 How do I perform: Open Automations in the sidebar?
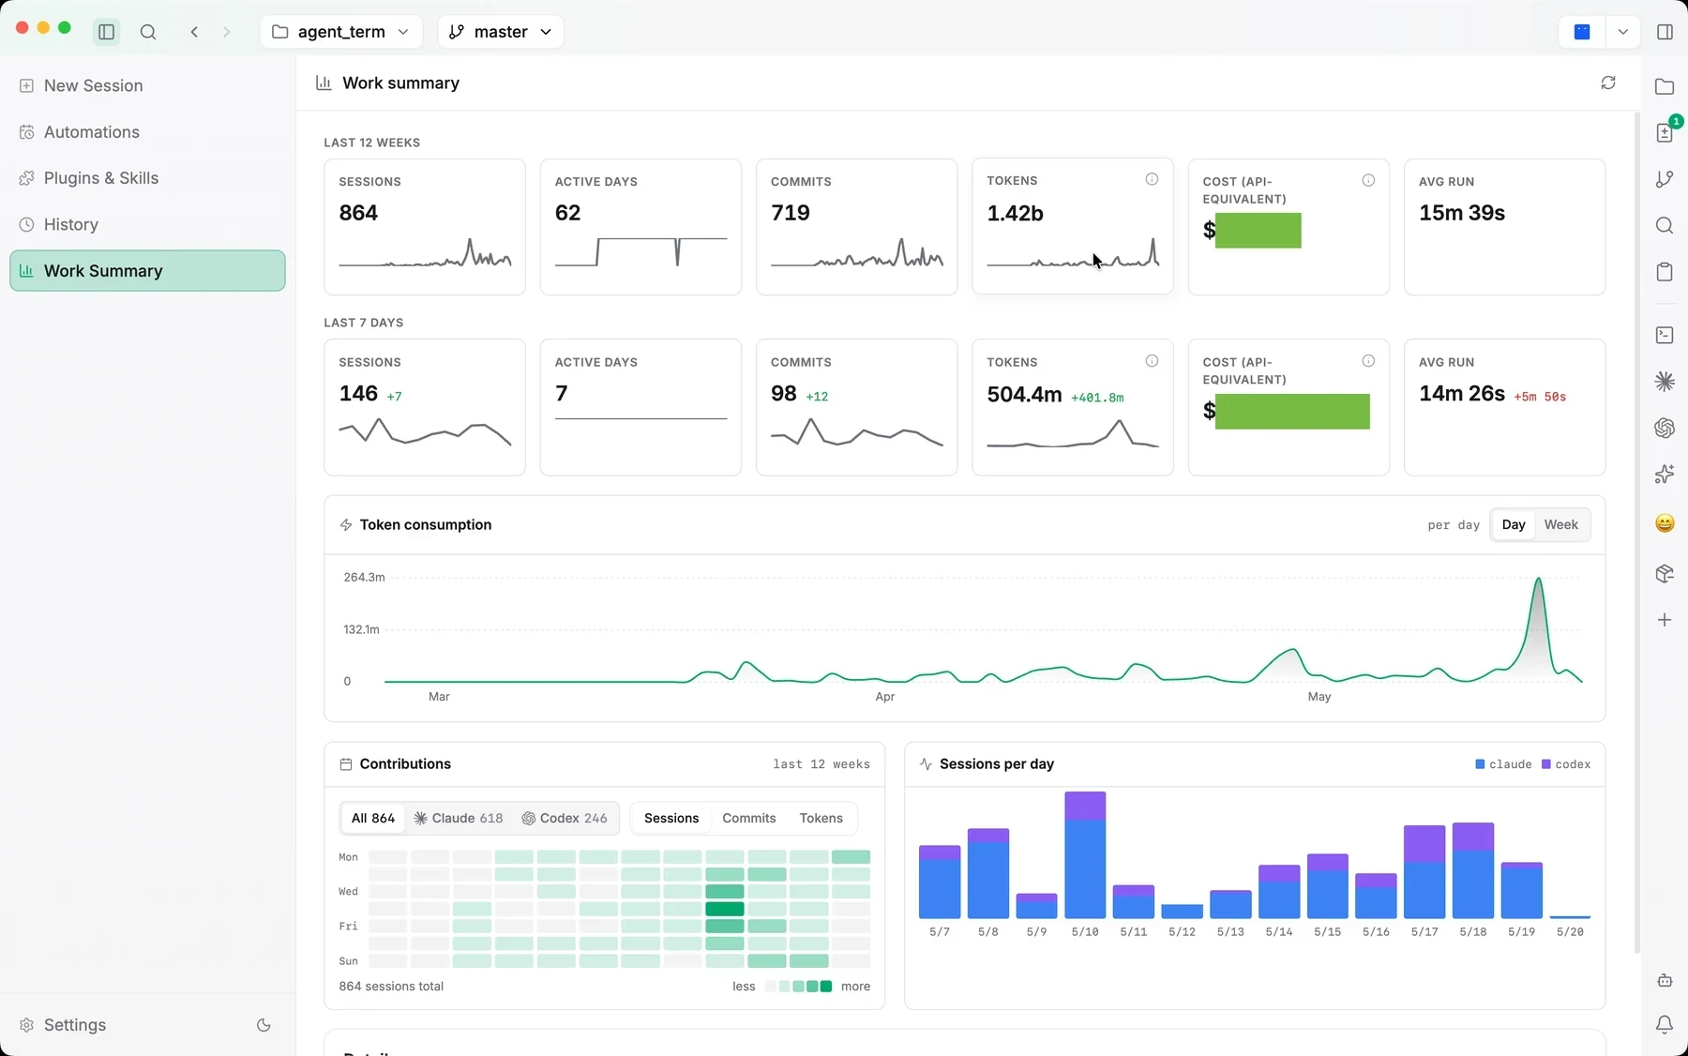click(x=147, y=132)
